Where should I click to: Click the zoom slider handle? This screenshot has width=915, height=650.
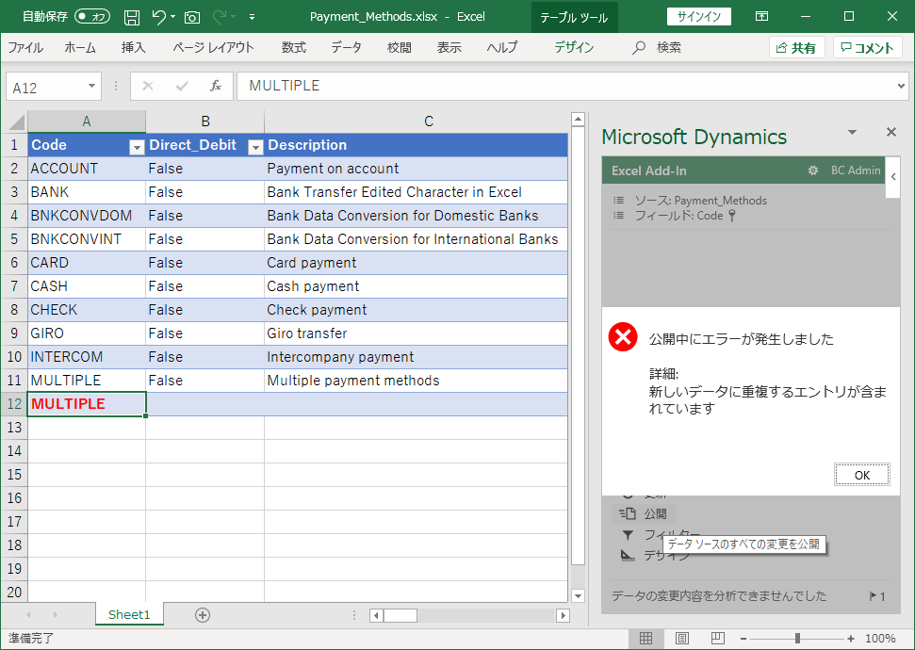797,639
